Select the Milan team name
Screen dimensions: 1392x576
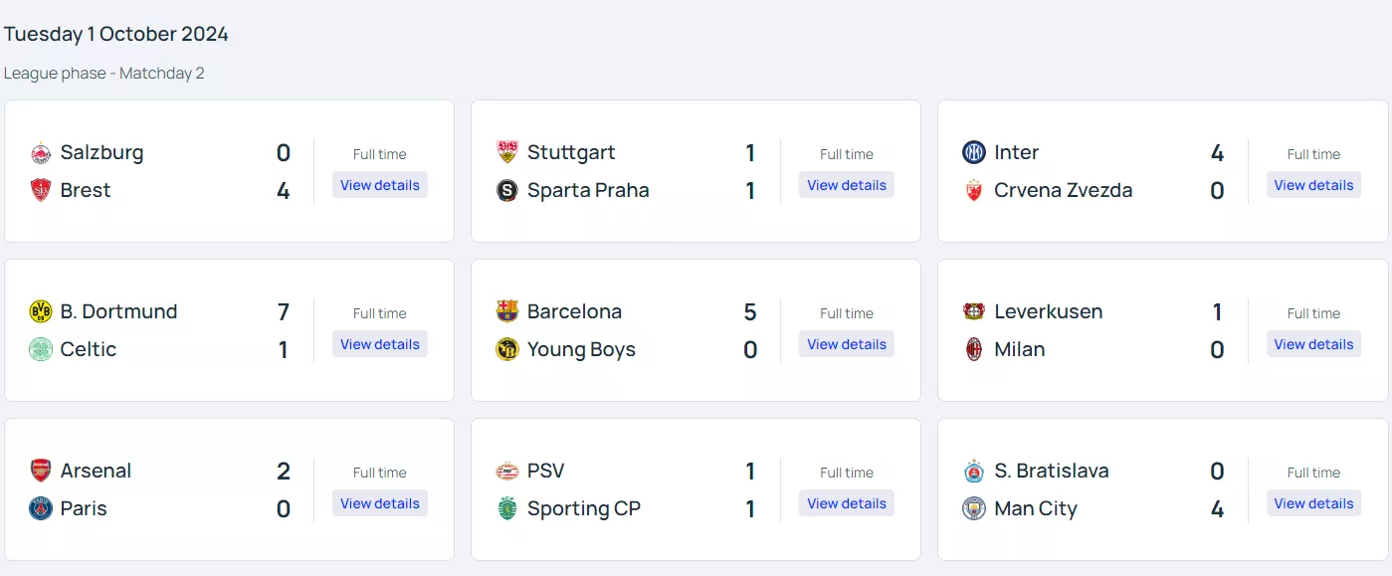click(x=1020, y=349)
